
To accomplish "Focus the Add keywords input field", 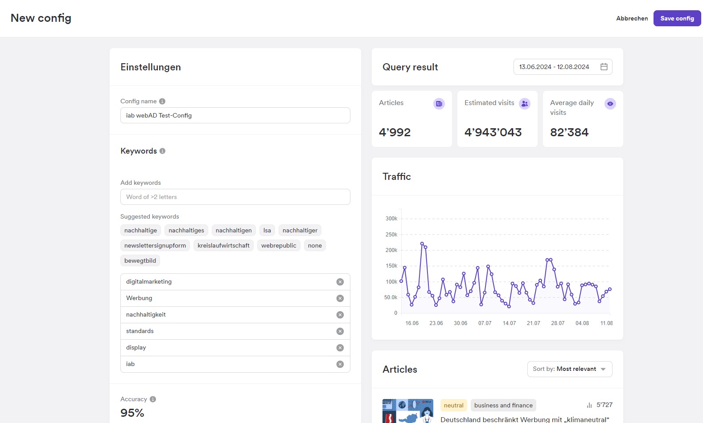I will (235, 197).
